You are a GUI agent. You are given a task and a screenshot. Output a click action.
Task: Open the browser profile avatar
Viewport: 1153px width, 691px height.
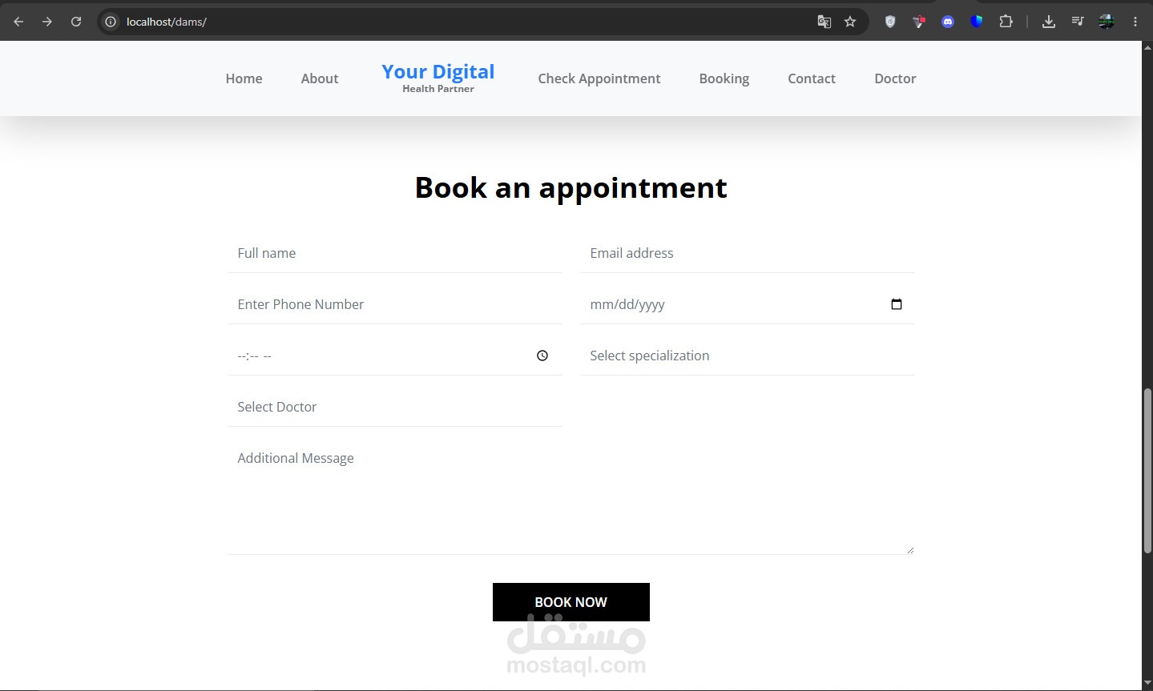[1107, 22]
